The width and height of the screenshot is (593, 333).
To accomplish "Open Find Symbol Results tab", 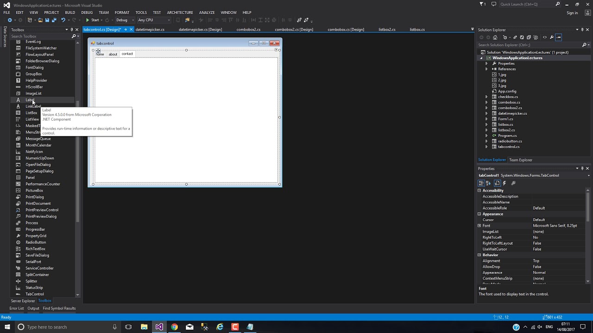I will point(59,308).
